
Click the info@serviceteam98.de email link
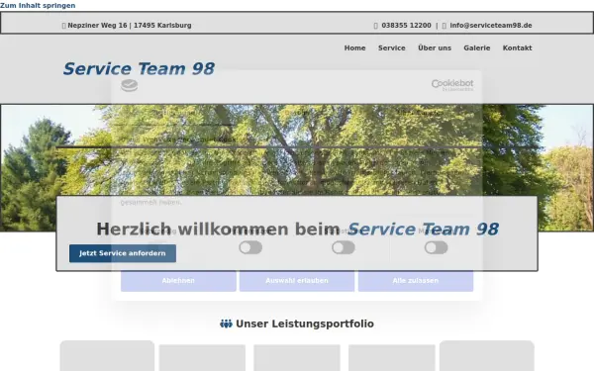[x=491, y=26]
